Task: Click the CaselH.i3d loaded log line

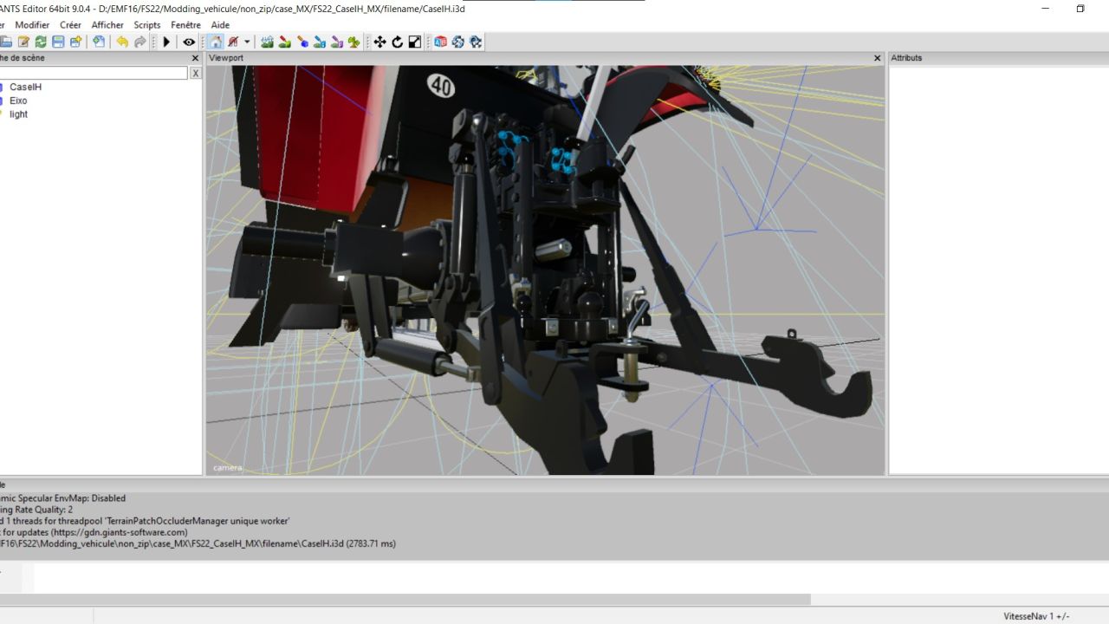Action: coord(198,543)
